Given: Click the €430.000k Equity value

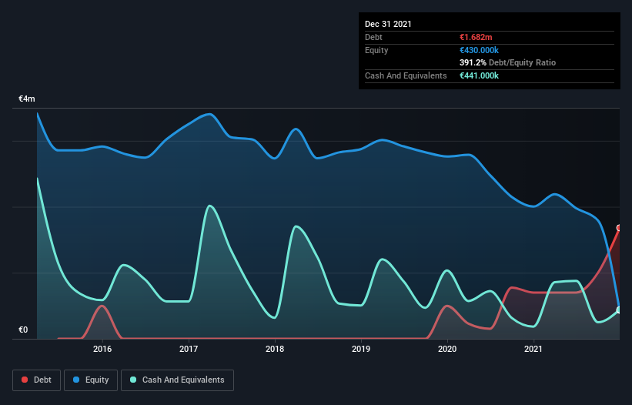Looking at the screenshot, I should [x=480, y=50].
